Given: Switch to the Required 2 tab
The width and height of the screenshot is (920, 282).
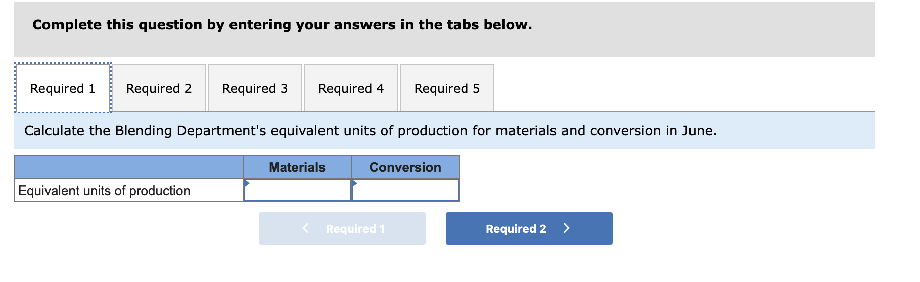Looking at the screenshot, I should click(x=159, y=88).
